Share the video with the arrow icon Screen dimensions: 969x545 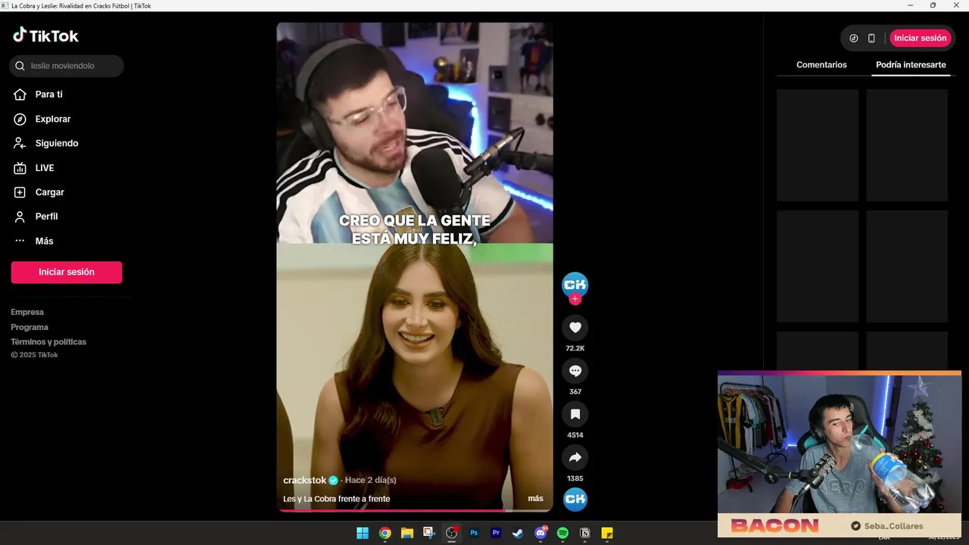[575, 457]
